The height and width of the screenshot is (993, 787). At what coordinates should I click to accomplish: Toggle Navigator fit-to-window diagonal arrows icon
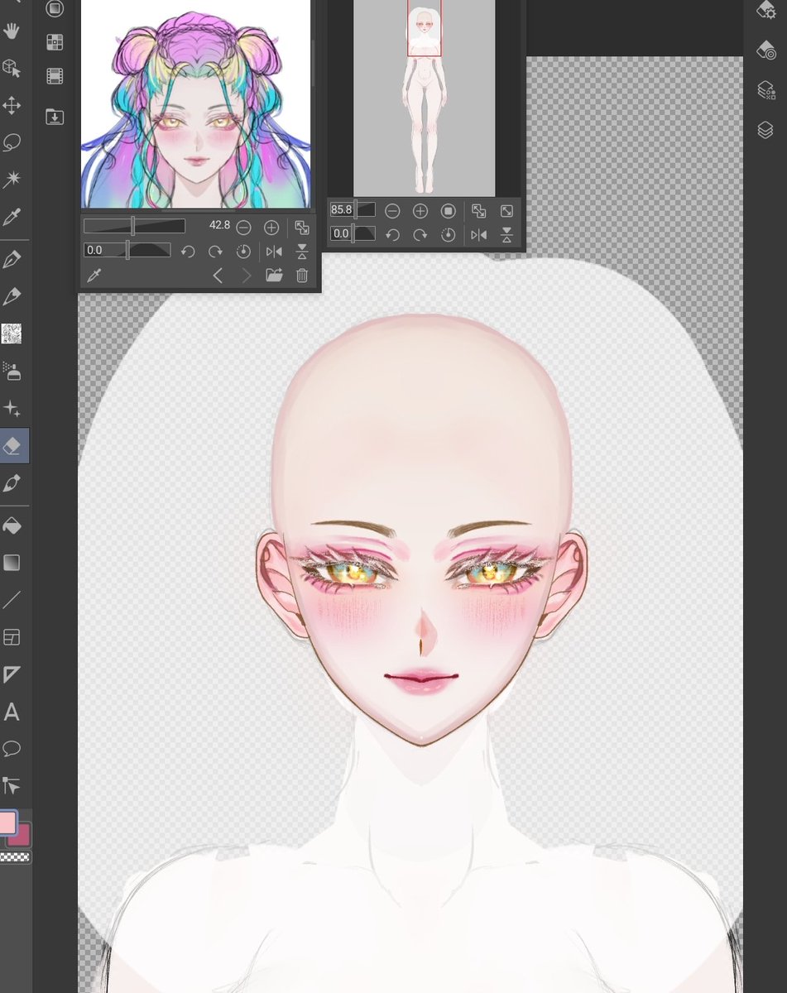(x=507, y=211)
